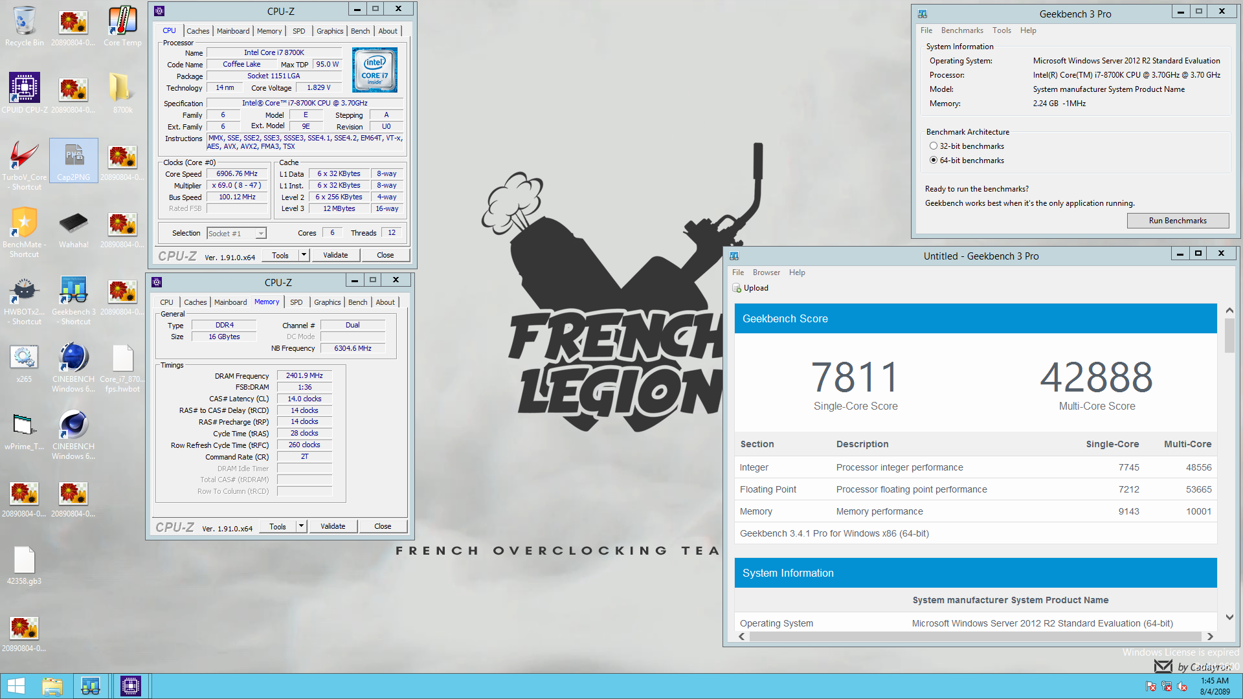Click the 7811 Single-Core Score
The height and width of the screenshot is (699, 1243).
coord(855,378)
